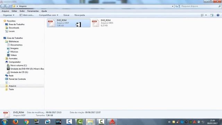This screenshot has height=125, width=222.
Task: Select Formatec in the navigation tree
Action: click(11, 59)
